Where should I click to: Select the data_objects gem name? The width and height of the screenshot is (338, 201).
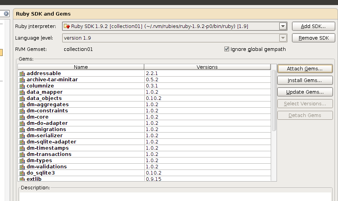(44, 98)
